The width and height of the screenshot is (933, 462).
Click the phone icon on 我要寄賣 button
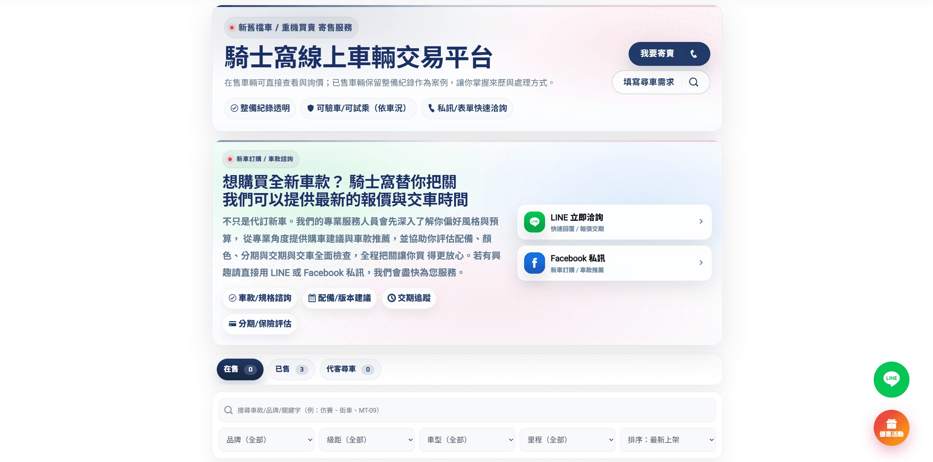click(x=693, y=54)
